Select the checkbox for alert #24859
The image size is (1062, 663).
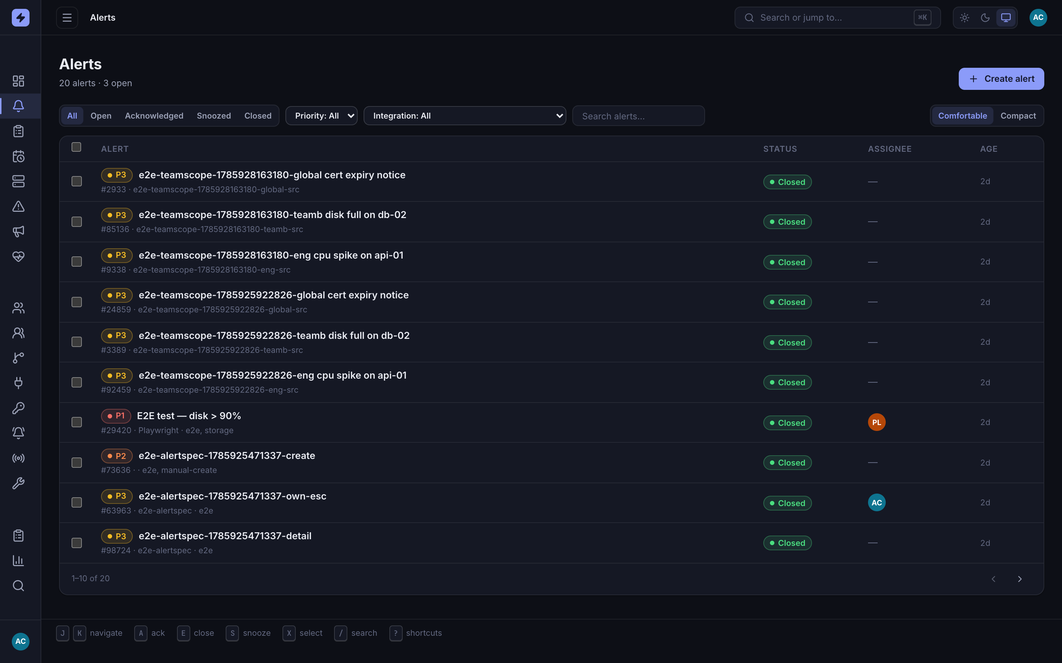click(x=77, y=302)
